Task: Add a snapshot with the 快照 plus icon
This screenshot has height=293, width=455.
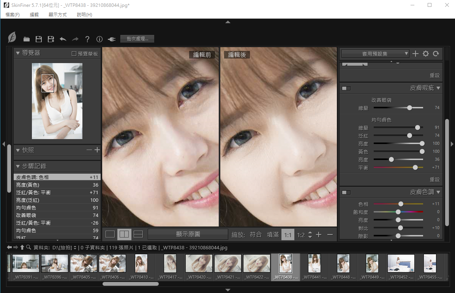Action: (x=97, y=150)
